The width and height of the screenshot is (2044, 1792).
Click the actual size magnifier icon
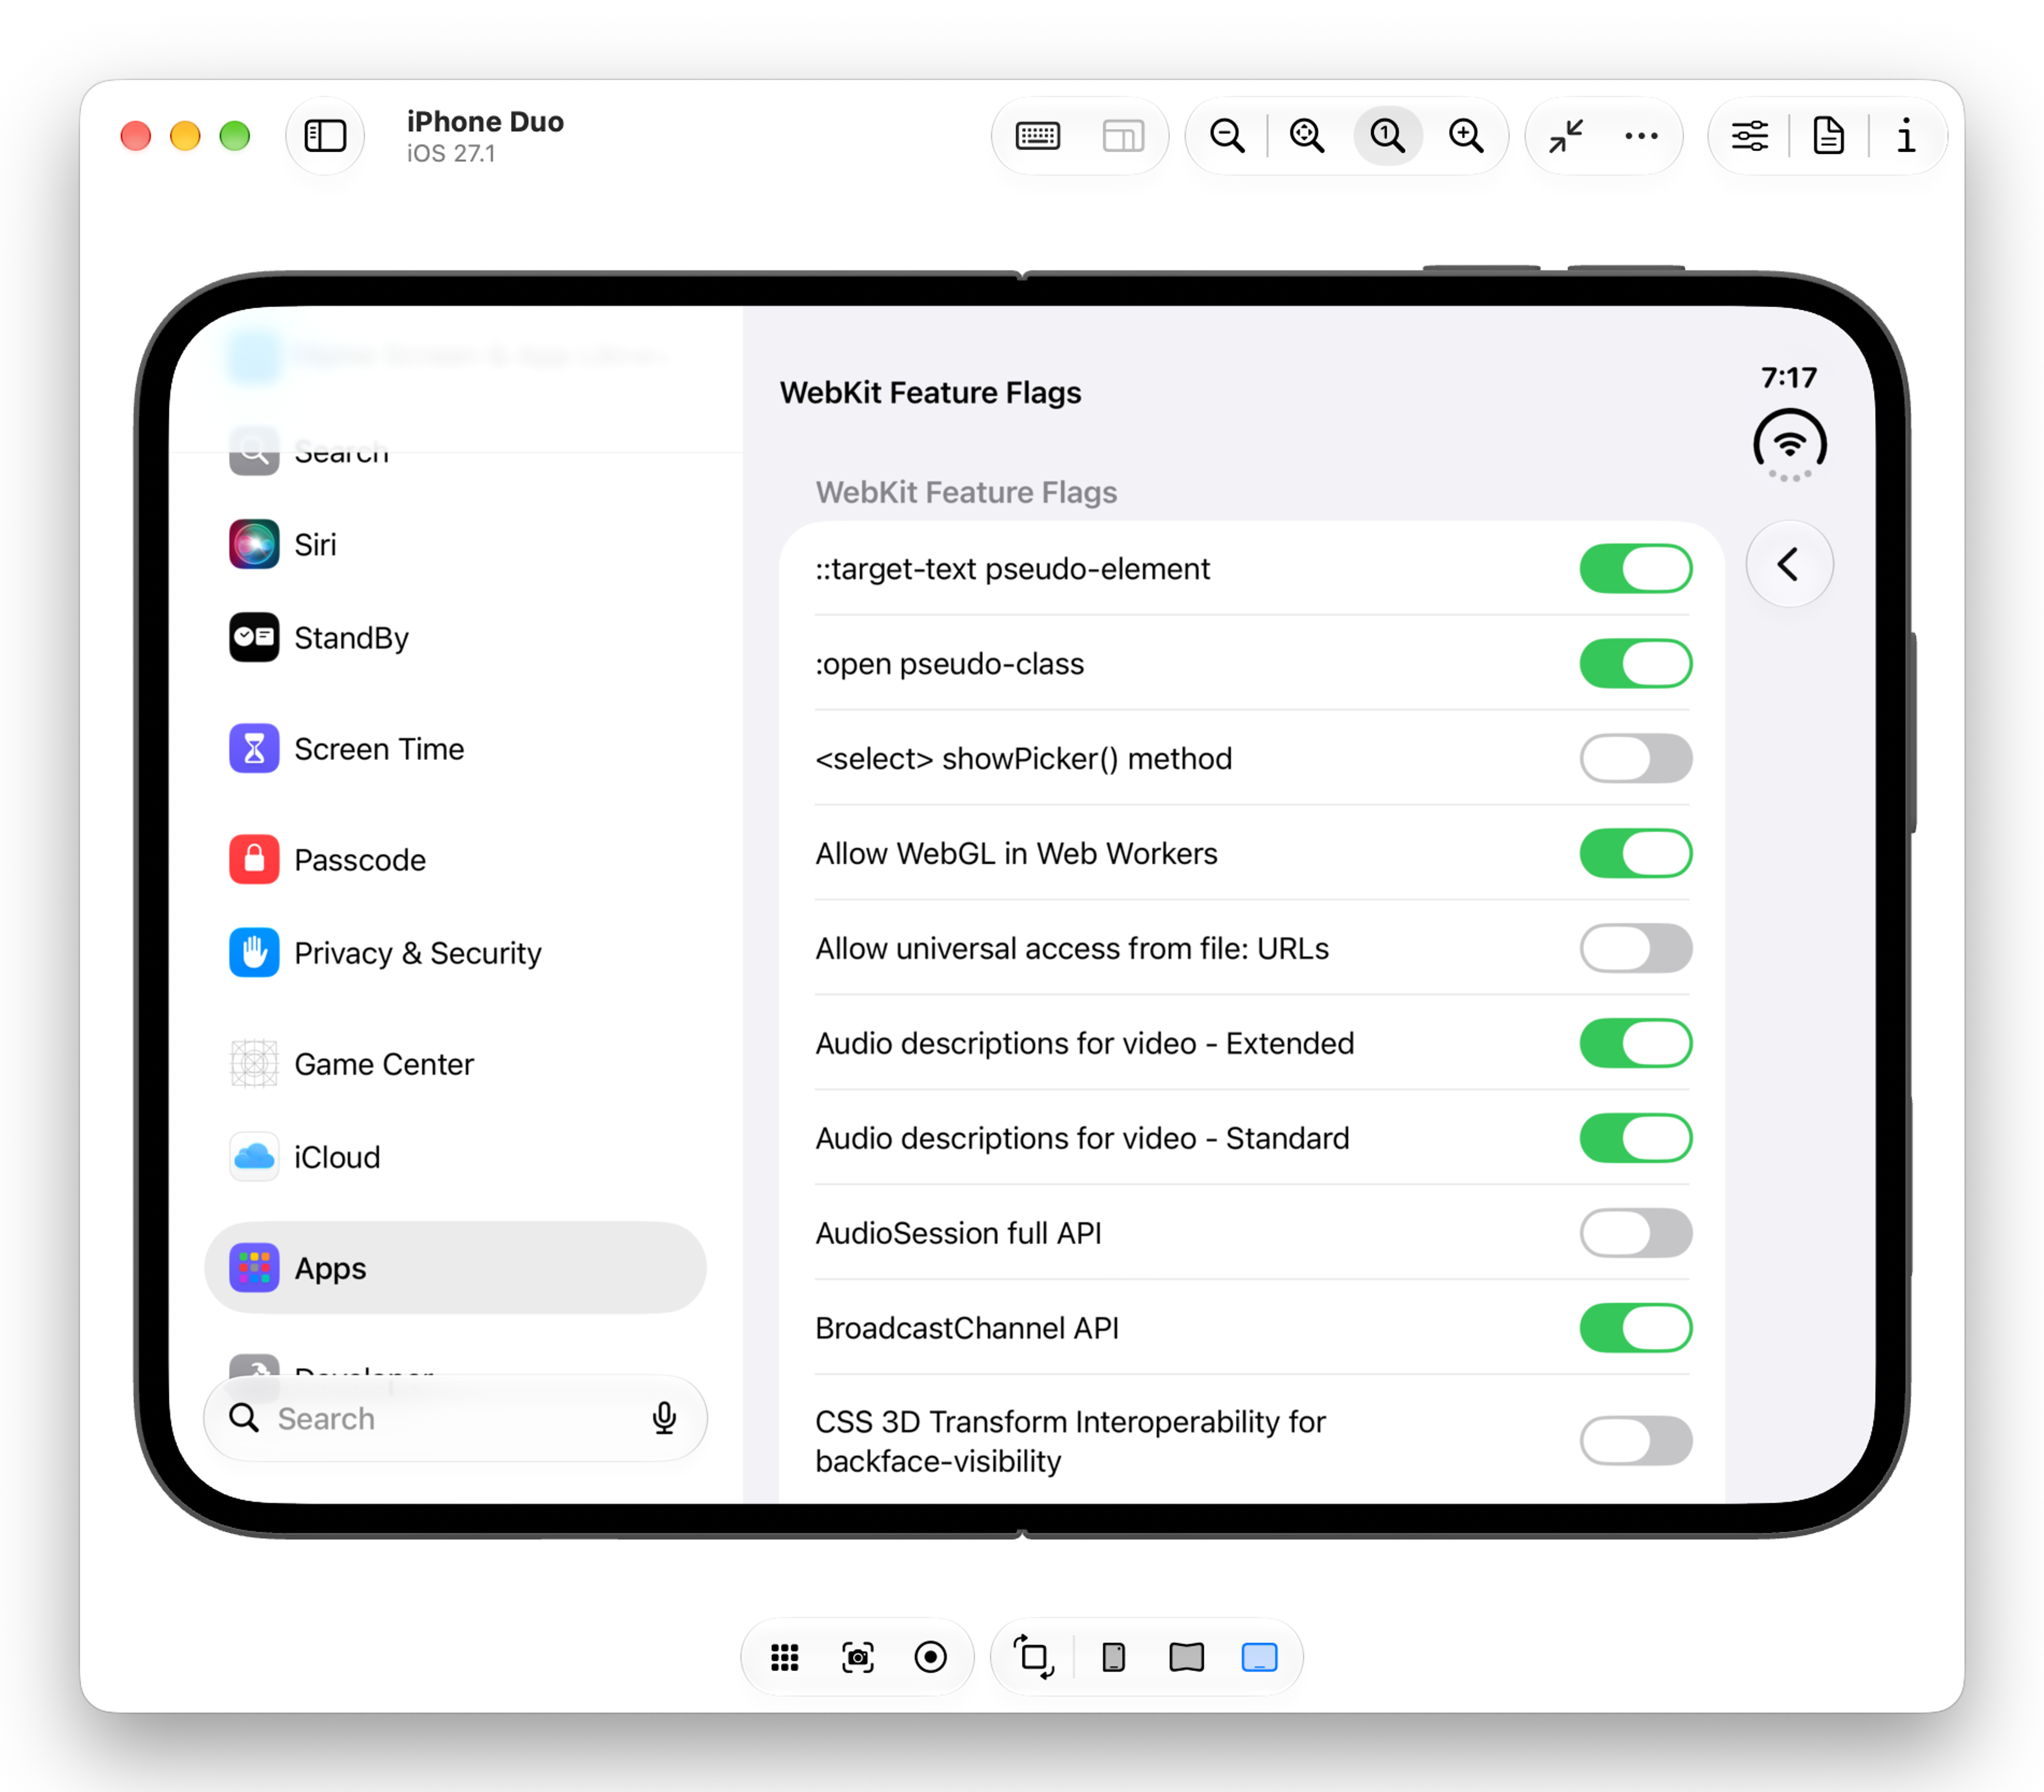pyautogui.click(x=1387, y=135)
